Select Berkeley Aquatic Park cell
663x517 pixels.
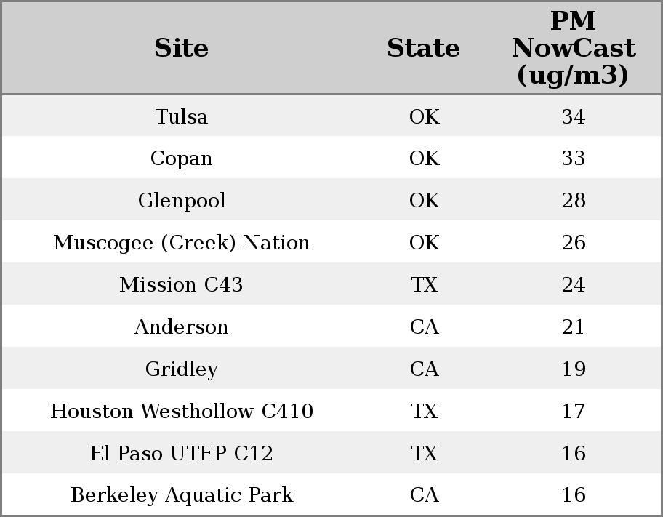(x=181, y=495)
